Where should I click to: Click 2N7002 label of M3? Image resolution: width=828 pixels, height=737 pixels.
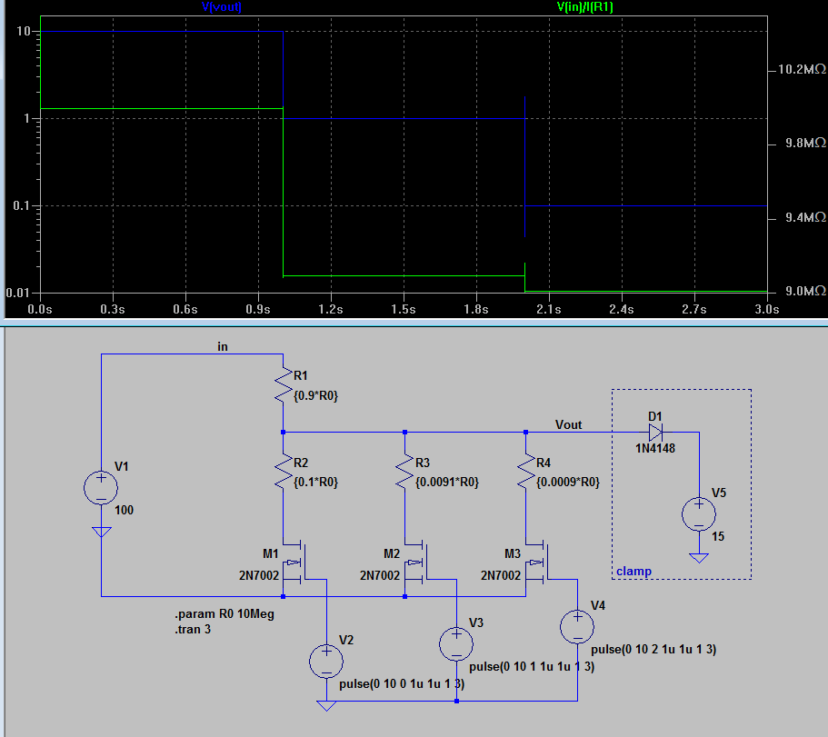click(x=501, y=575)
